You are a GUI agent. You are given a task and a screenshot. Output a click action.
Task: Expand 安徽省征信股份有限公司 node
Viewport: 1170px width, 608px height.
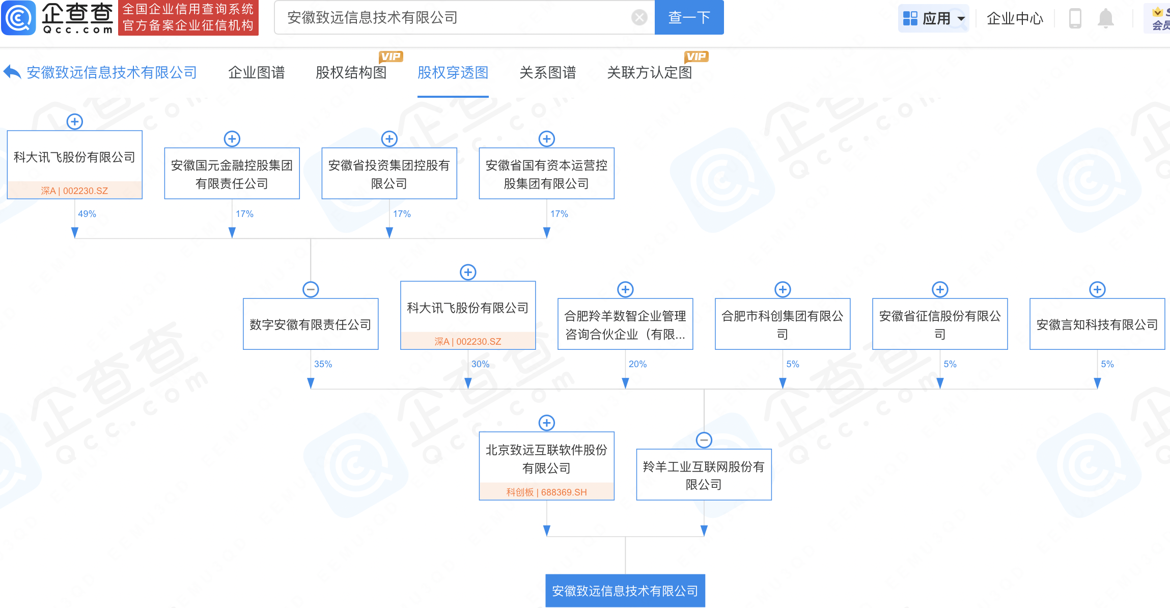click(940, 290)
